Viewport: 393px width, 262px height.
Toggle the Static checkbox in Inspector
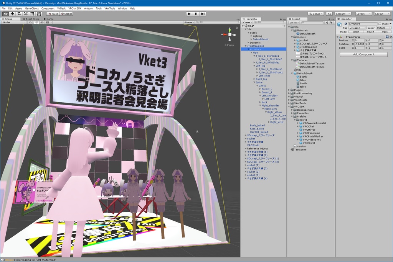pos(380,24)
